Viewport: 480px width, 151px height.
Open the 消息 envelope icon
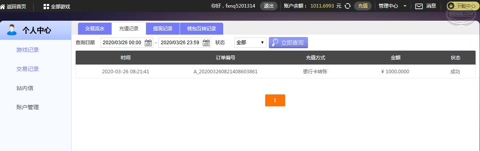[x=419, y=6]
